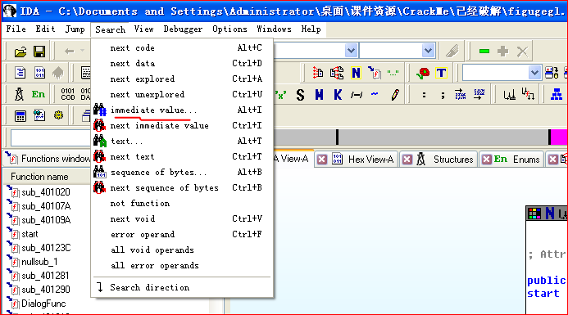This screenshot has height=315, width=568.
Task: Select 'text...' search menu entry
Action: point(182,141)
